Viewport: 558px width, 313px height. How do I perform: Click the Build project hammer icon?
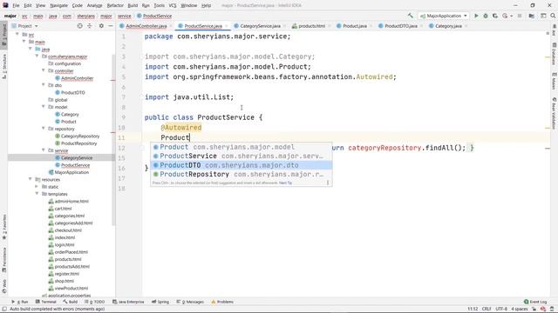click(x=411, y=16)
